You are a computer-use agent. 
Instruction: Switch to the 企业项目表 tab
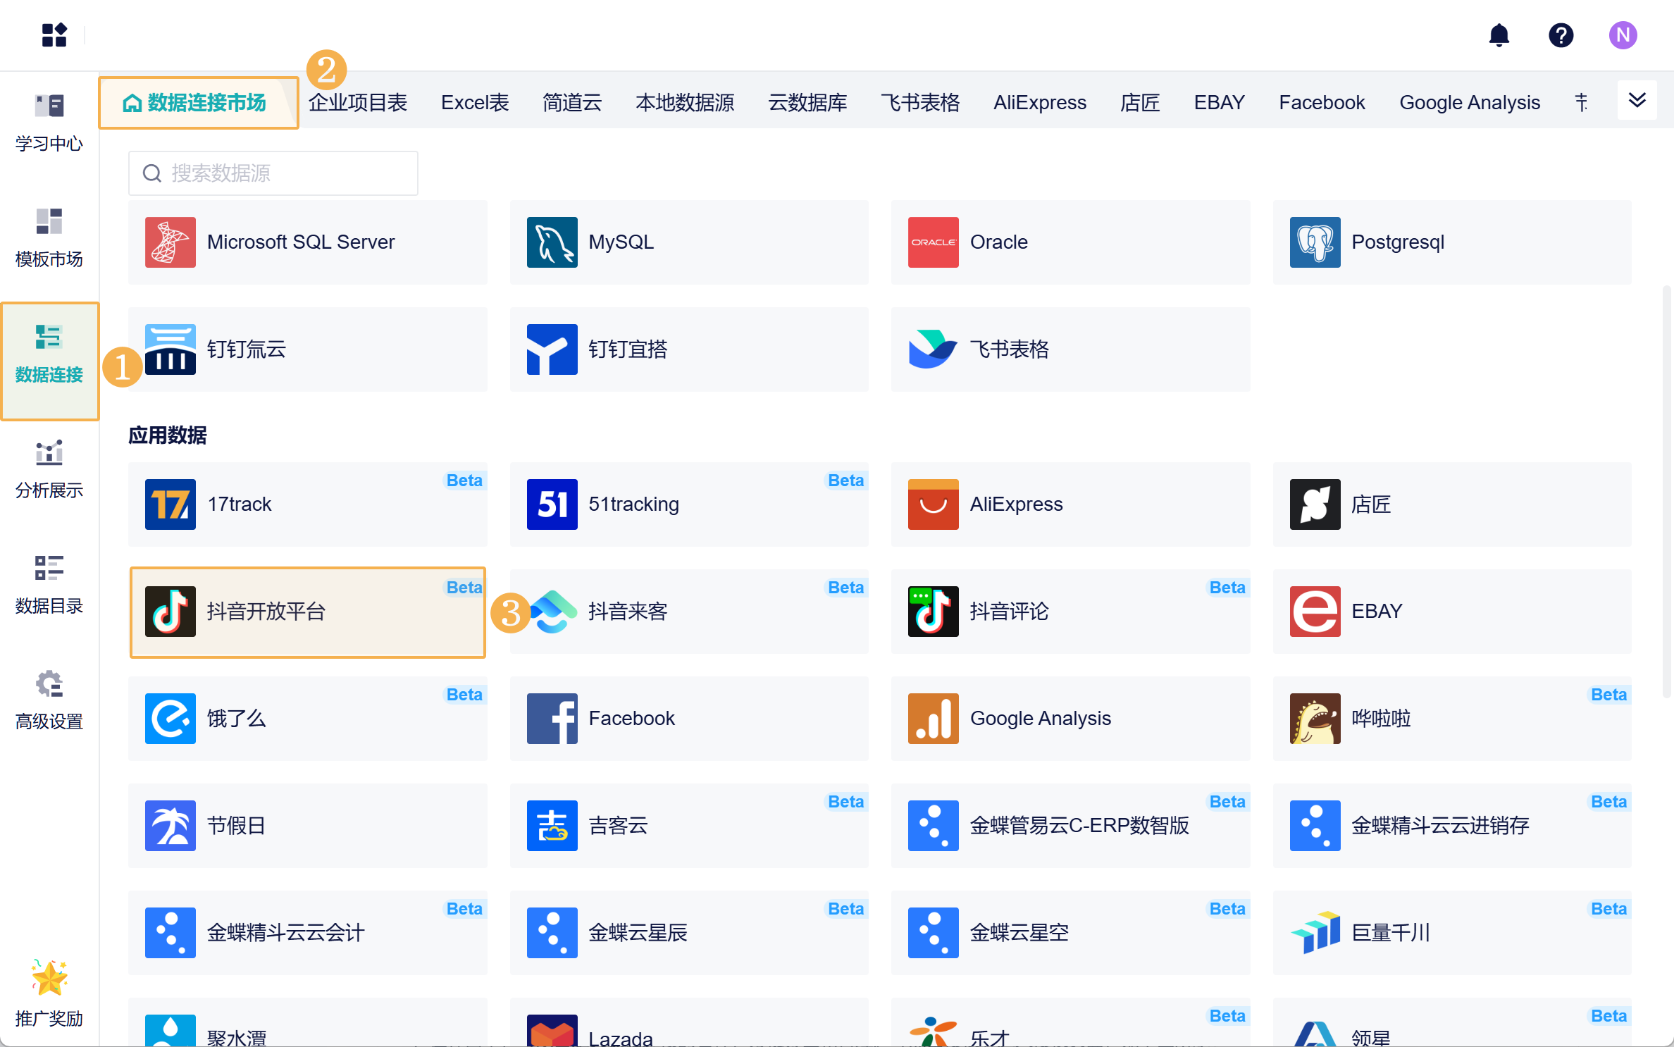point(358,103)
